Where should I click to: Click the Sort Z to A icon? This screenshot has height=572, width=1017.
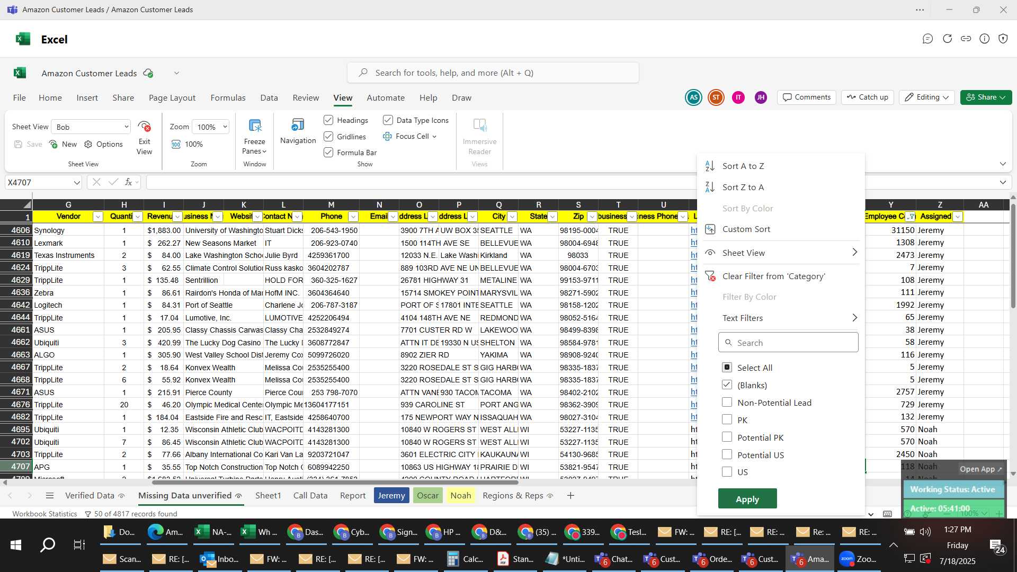coord(710,187)
